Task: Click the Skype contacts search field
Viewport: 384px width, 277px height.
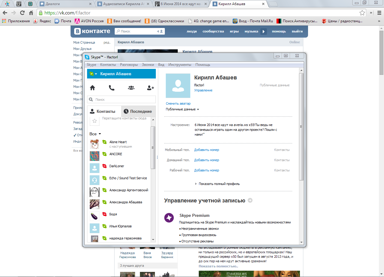Action: (122, 100)
